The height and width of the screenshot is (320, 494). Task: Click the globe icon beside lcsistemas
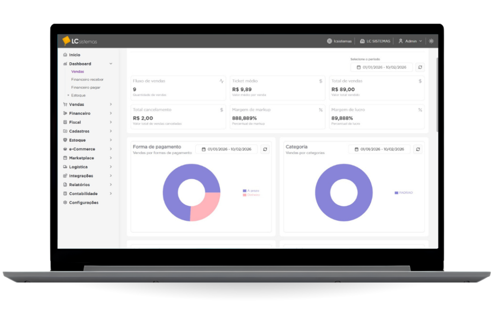[329, 41]
